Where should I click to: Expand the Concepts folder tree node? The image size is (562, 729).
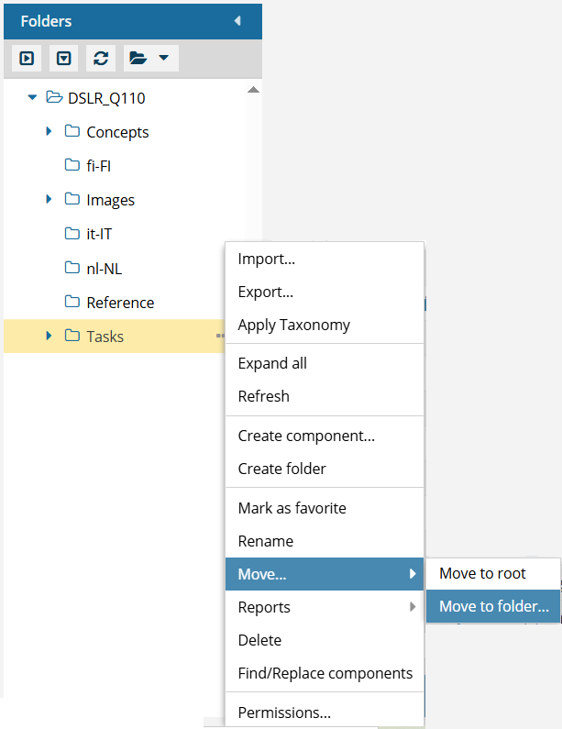point(49,131)
